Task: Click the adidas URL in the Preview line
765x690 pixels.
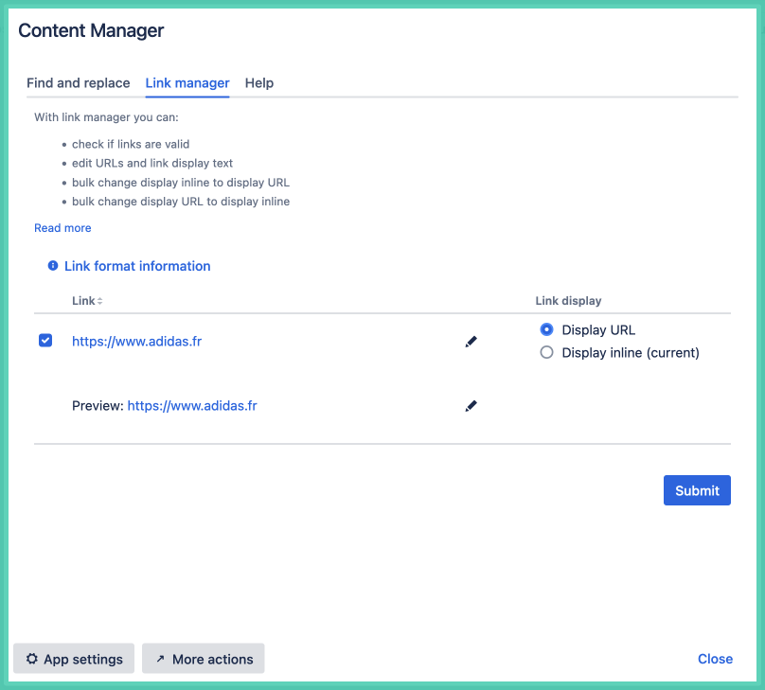Action: coord(192,406)
